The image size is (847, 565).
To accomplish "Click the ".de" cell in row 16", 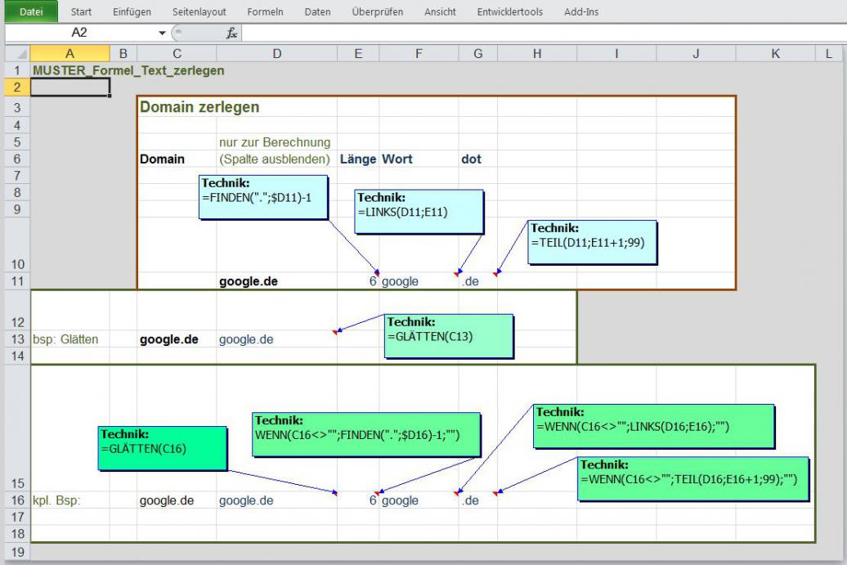I will click(x=478, y=500).
